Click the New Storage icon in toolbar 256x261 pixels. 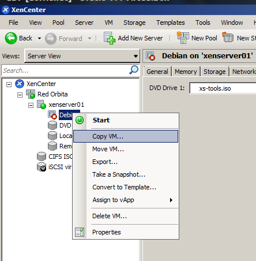pyautogui.click(x=228, y=38)
